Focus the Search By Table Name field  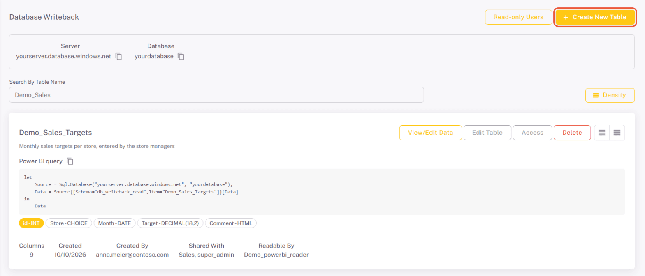click(x=216, y=95)
